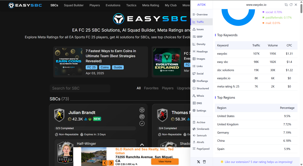Screen dimensions: 303x166
Task: Click the Evolutions Explained thumbnail
Action: (x=167, y=62)
